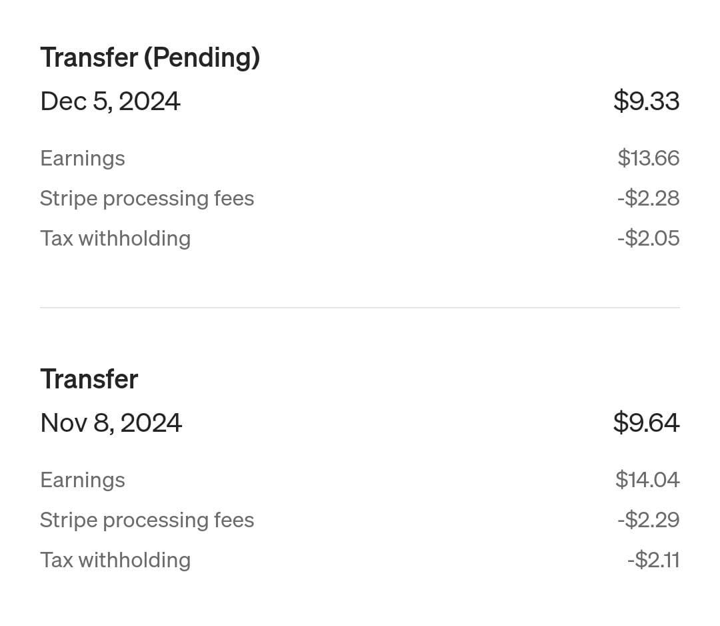
Task: Select Stripe processing fees in the December transfer
Action: pyautogui.click(x=147, y=198)
